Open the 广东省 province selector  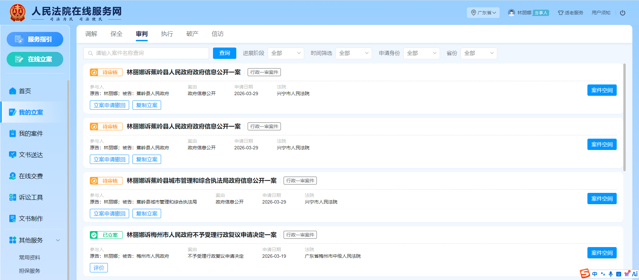(x=483, y=13)
